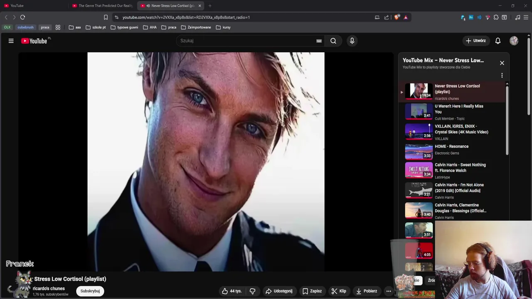Close the Never Stress Low Cortisol tab

pos(199,6)
